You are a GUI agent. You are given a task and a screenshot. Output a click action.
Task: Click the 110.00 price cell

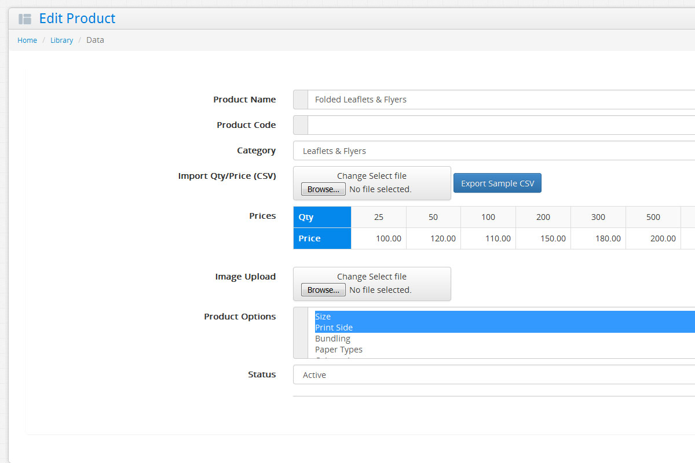(488, 238)
